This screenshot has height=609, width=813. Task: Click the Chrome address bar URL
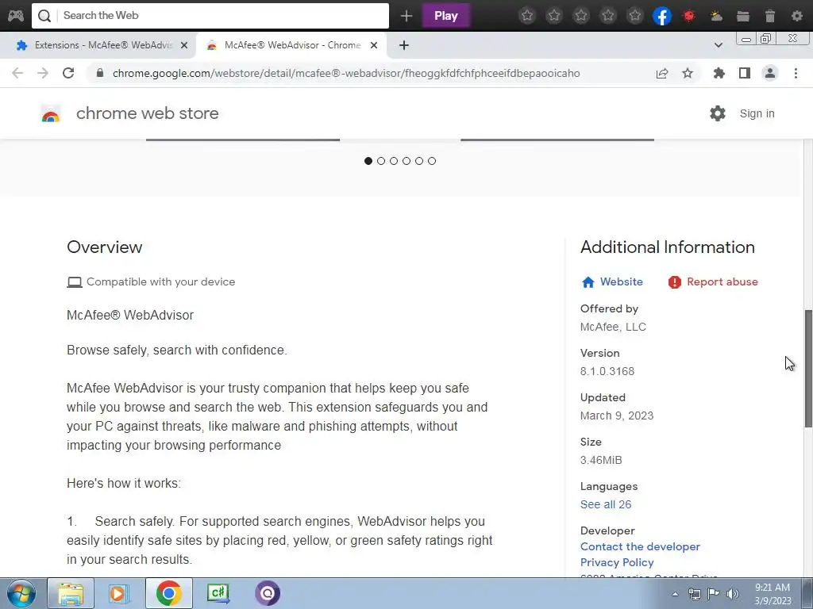tap(346, 74)
